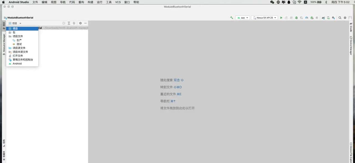Run the app with the green Run button
Viewport: 355px width, 163px height.
coord(281,17)
